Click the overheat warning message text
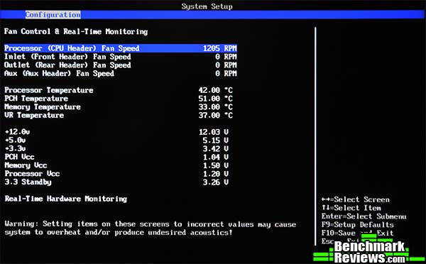 point(151,229)
